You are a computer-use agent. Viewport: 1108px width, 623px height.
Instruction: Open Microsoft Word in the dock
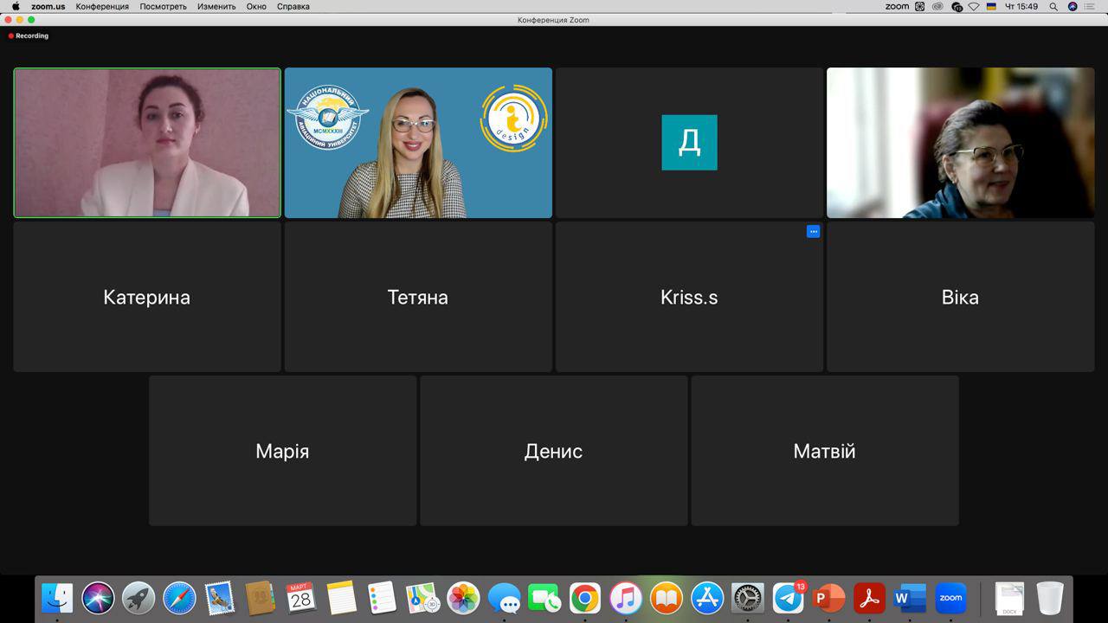click(910, 598)
